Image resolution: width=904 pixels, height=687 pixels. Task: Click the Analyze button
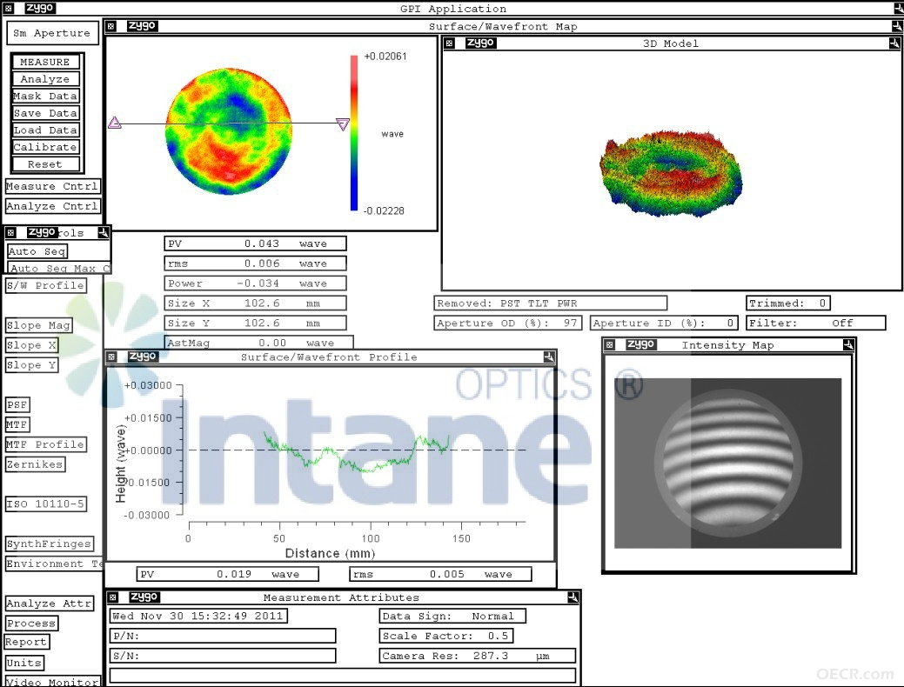pyautogui.click(x=45, y=79)
